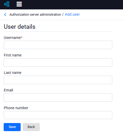Open the hamburger menu in the top bar

[19, 4]
